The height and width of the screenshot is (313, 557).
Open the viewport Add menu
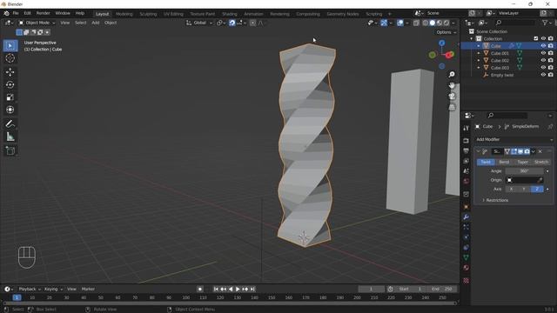pos(96,23)
